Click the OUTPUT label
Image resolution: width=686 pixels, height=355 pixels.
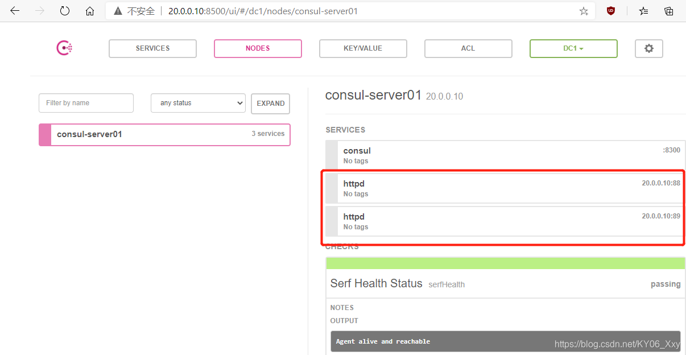[344, 321]
